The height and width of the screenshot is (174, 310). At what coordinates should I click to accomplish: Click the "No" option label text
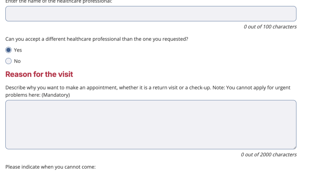coord(17,61)
